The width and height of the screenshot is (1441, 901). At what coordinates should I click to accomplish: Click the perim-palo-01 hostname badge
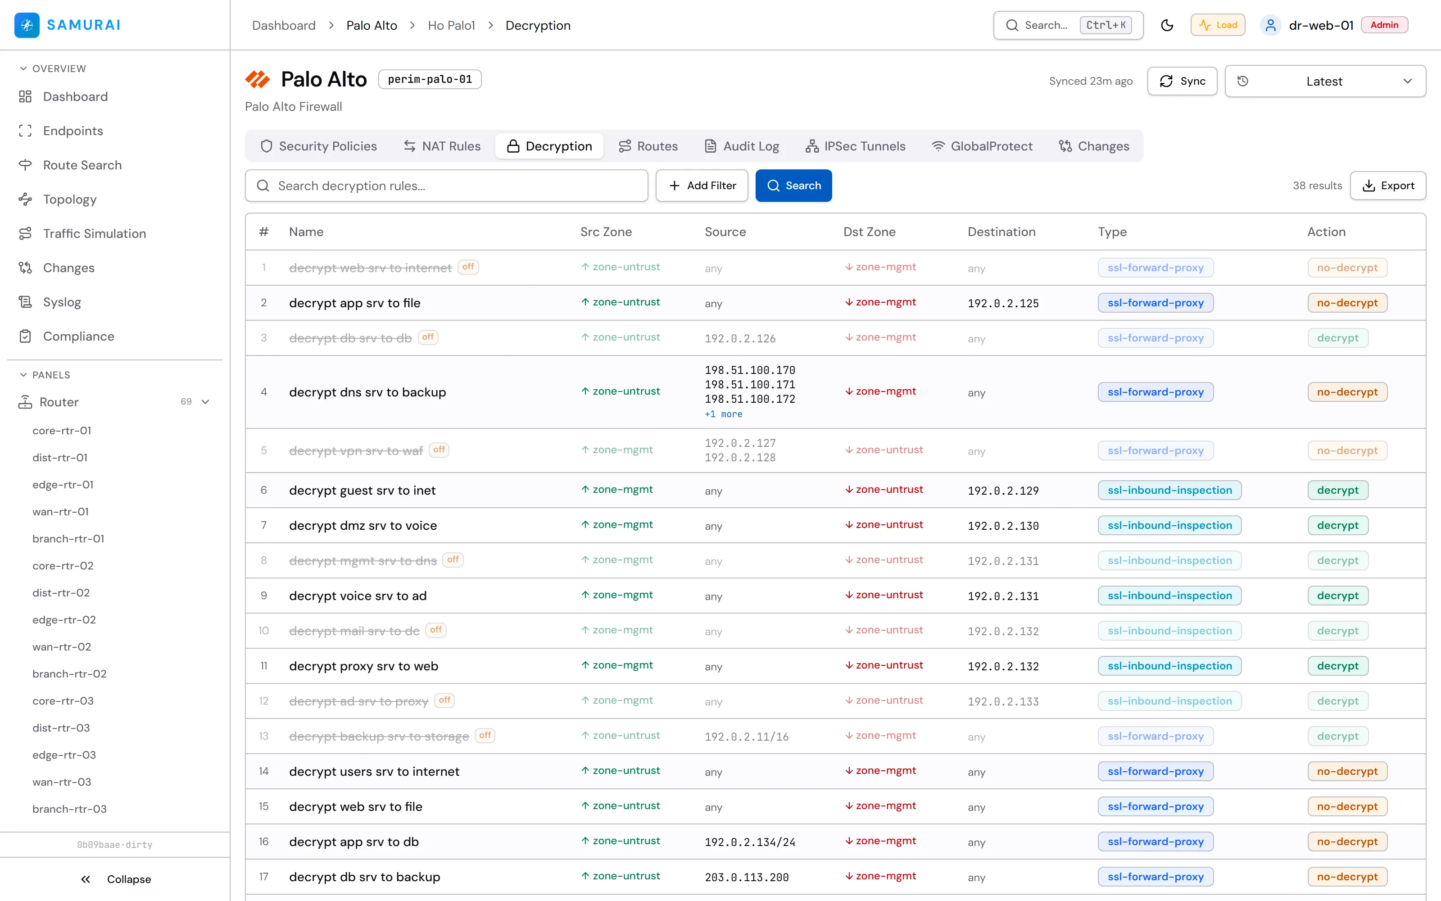430,79
